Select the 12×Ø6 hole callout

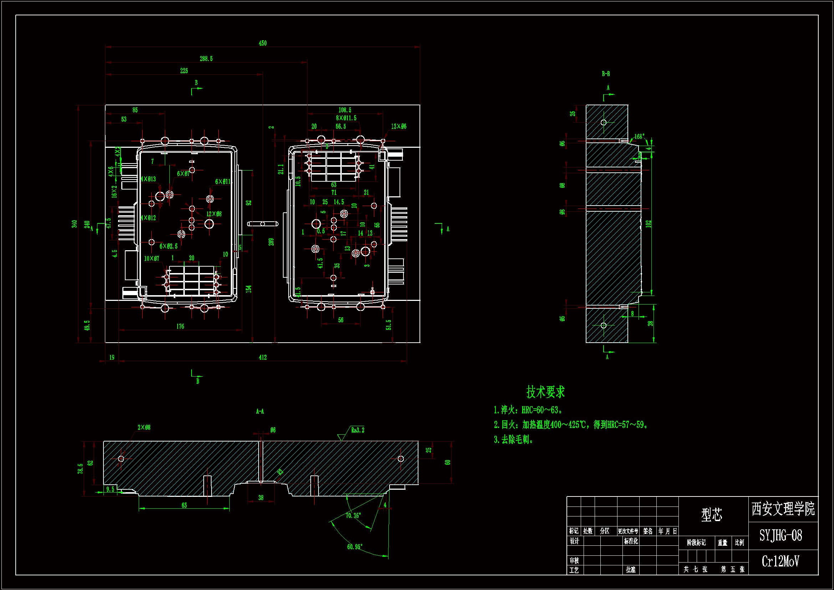398,126
